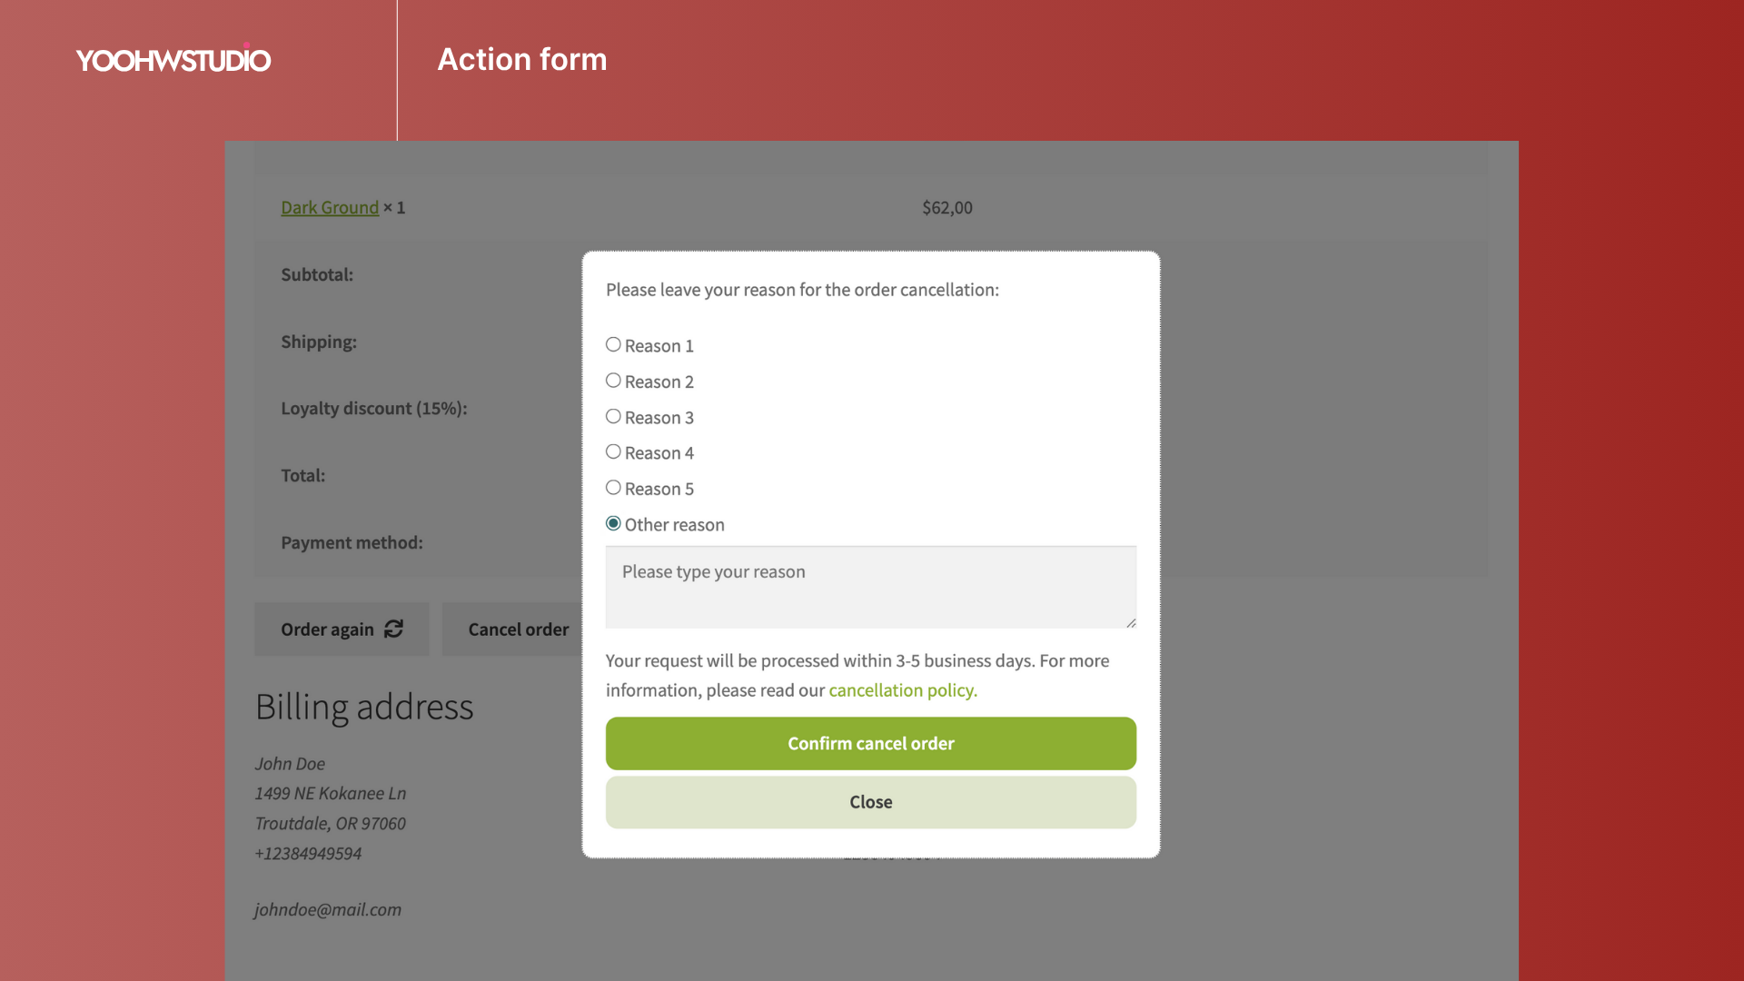Click the textarea resize handle corner

pos(1131,622)
